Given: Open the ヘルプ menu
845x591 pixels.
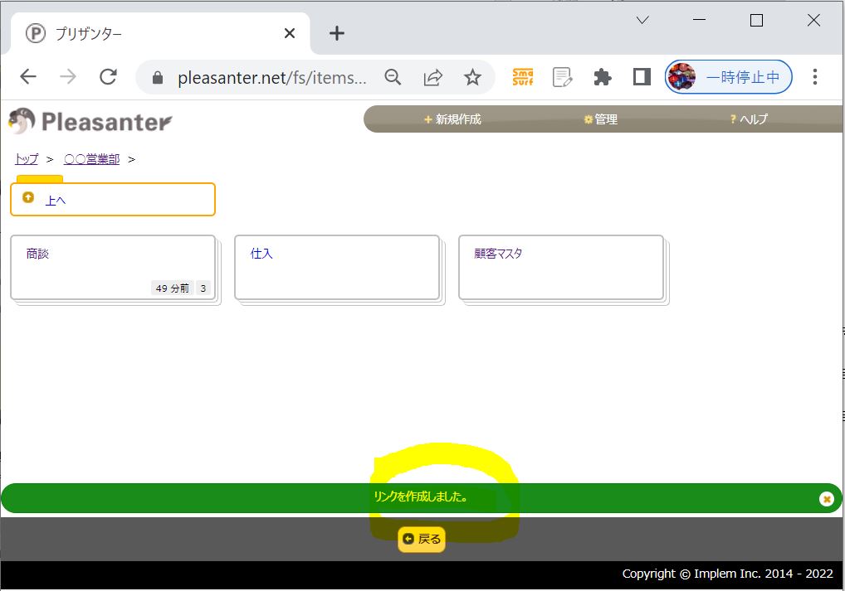Looking at the screenshot, I should (x=749, y=119).
